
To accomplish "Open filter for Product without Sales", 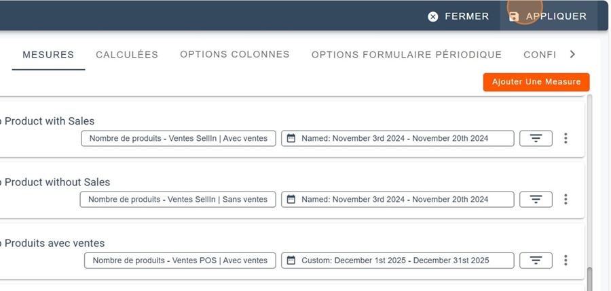I will [x=536, y=199].
